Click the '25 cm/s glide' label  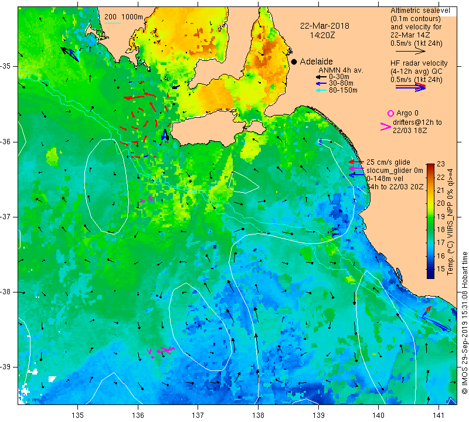pyautogui.click(x=388, y=162)
